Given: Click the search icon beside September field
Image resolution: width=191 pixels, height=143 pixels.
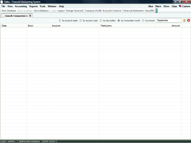Looking at the screenshot, I should [x=184, y=21].
